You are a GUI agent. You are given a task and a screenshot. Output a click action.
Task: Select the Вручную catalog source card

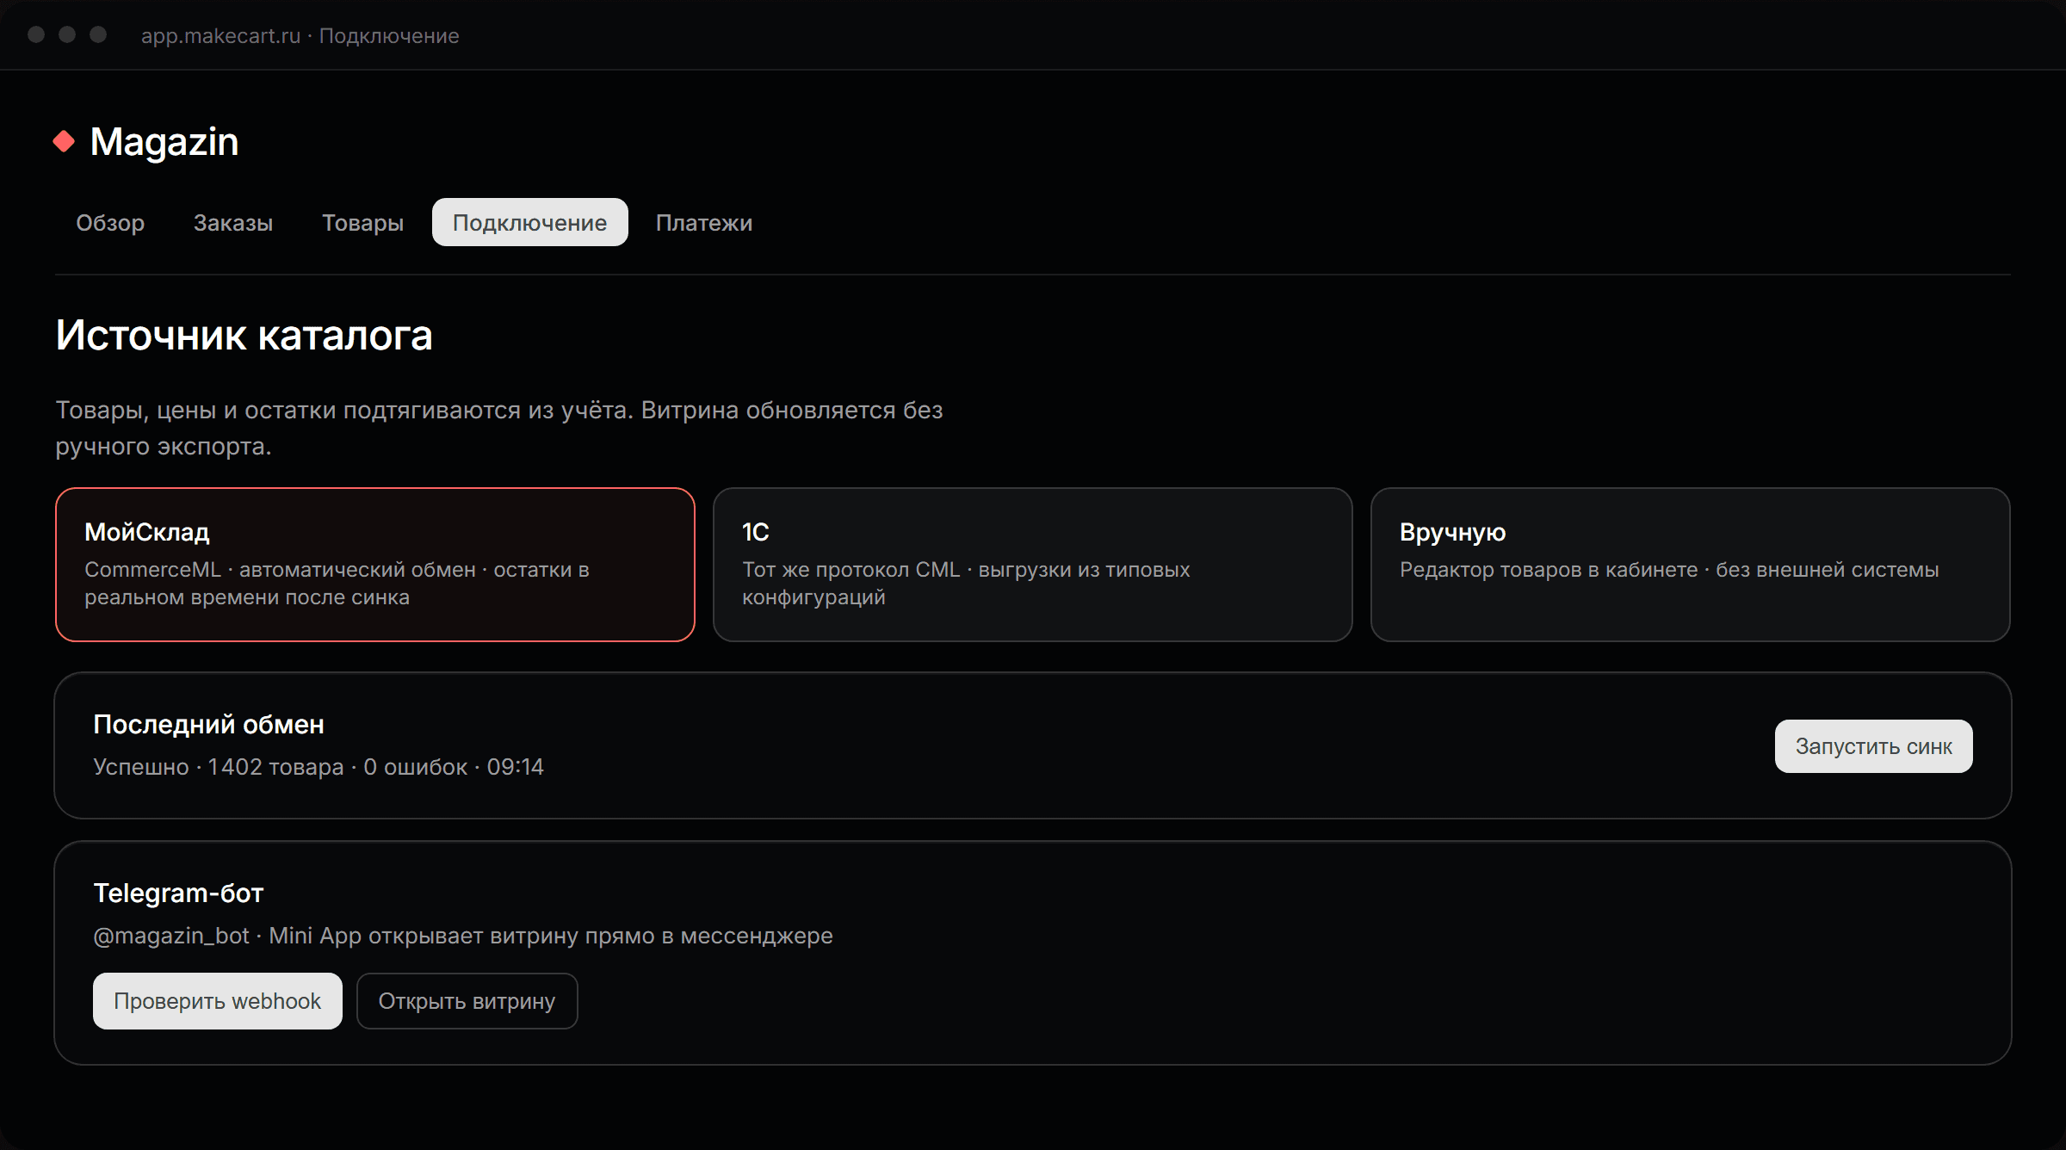[x=1691, y=565]
